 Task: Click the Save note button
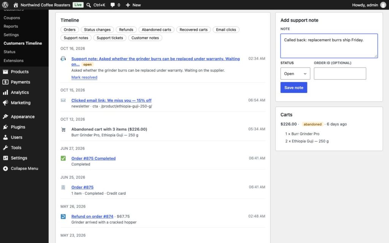coord(294,88)
